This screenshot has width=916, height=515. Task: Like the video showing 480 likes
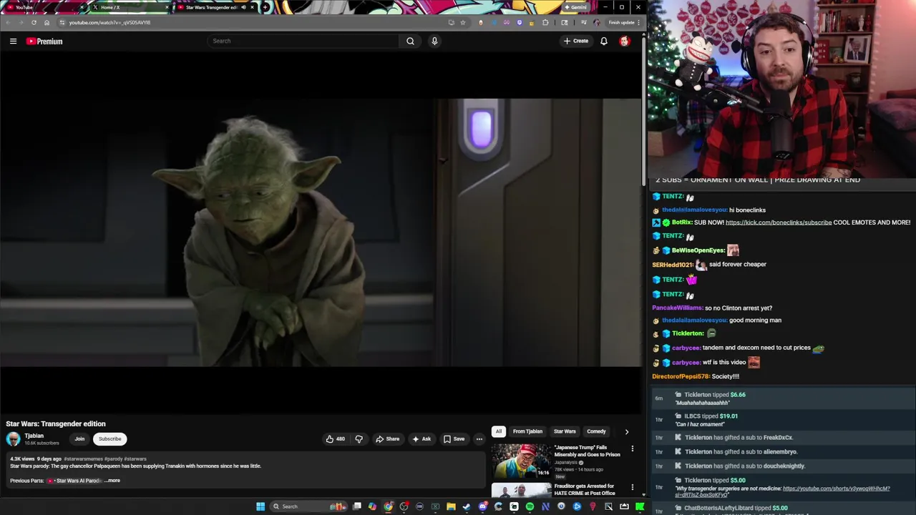point(336,439)
